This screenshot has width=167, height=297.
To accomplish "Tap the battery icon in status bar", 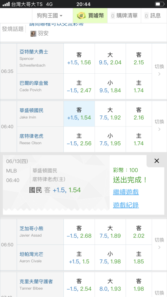I will click(160, 4).
